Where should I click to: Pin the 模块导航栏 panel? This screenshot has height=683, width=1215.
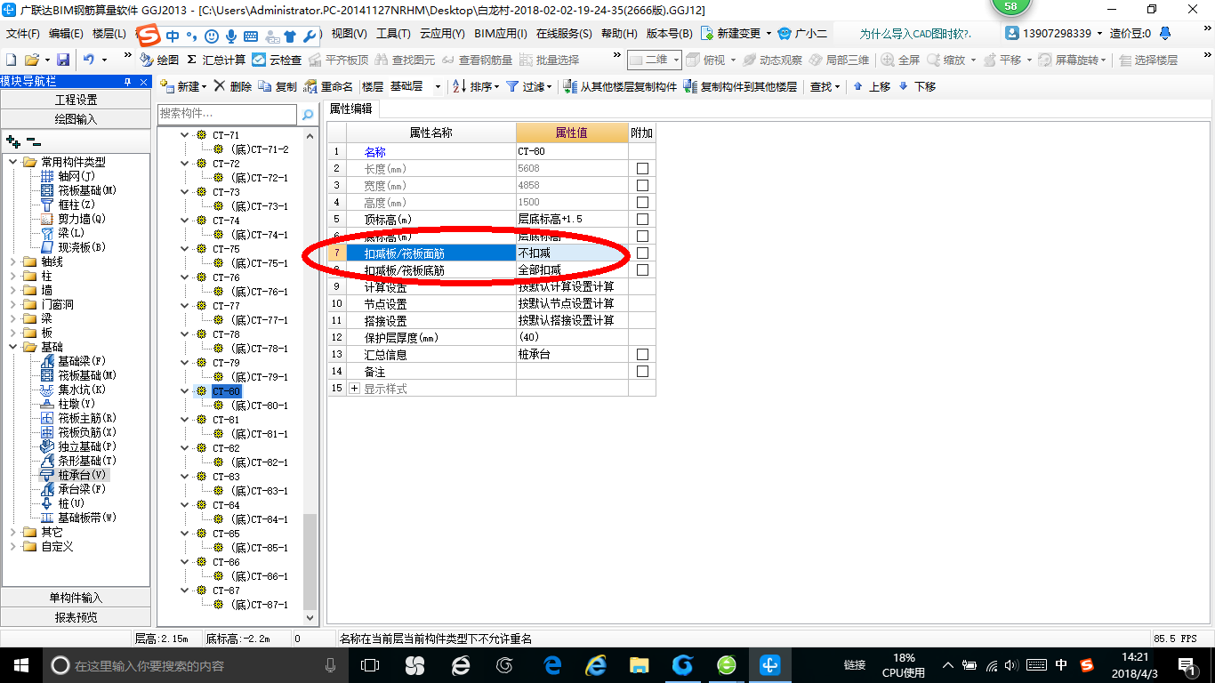click(x=127, y=81)
